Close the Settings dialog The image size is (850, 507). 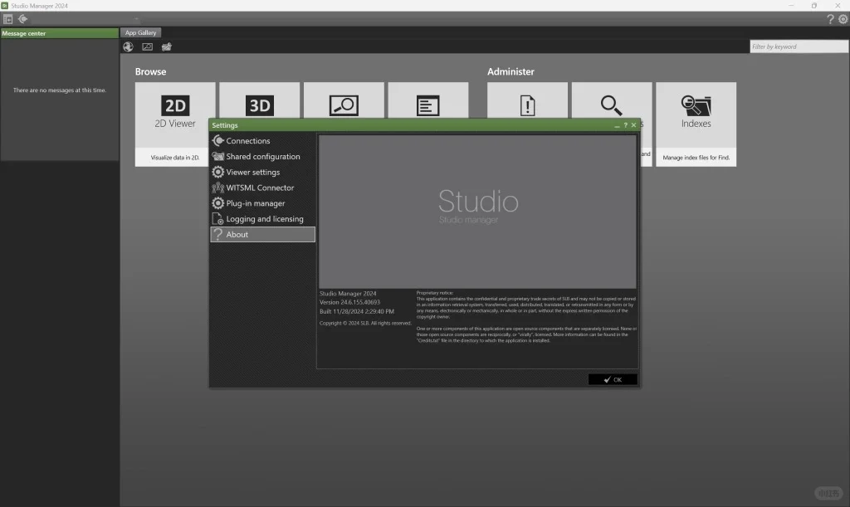tap(633, 125)
